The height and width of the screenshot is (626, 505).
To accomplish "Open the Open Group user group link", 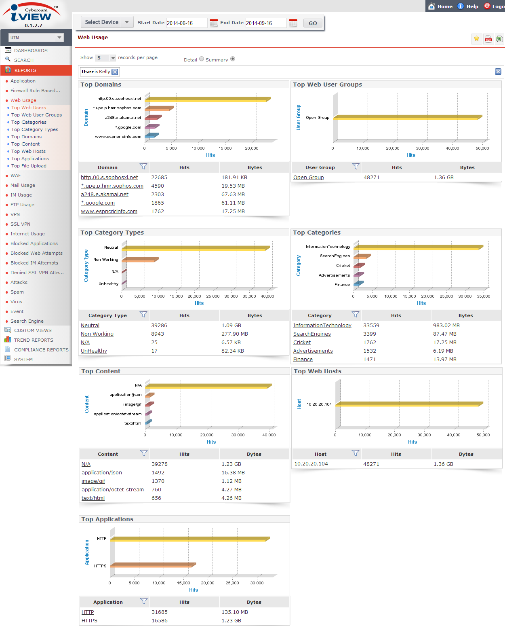I will pyautogui.click(x=308, y=177).
